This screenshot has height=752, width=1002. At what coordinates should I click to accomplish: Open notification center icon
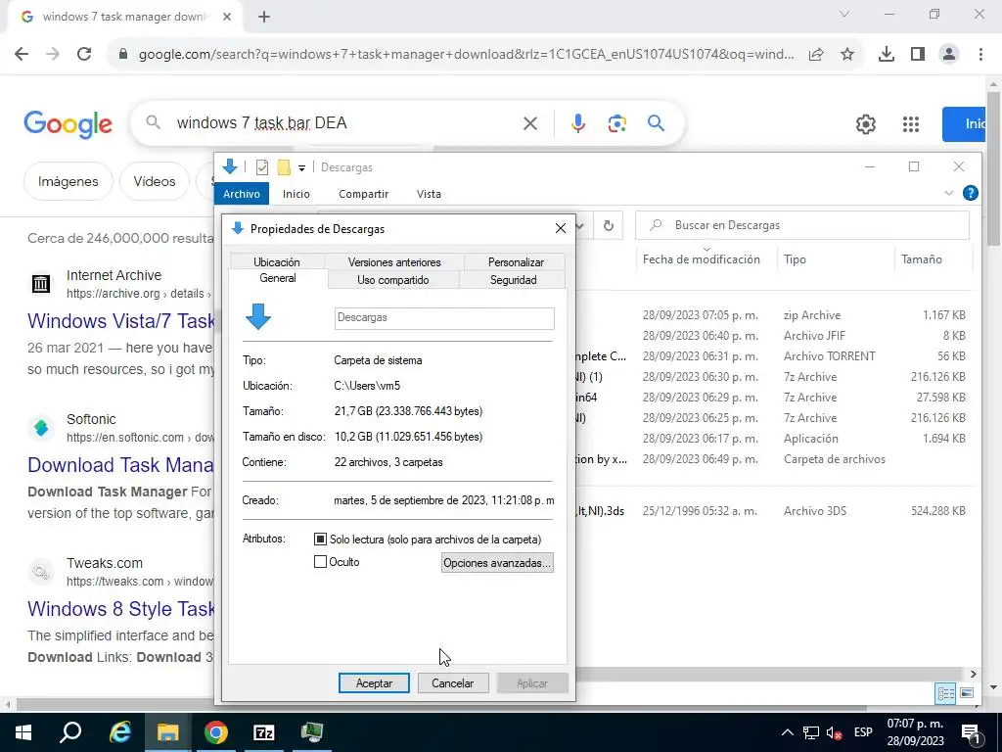coord(971,732)
